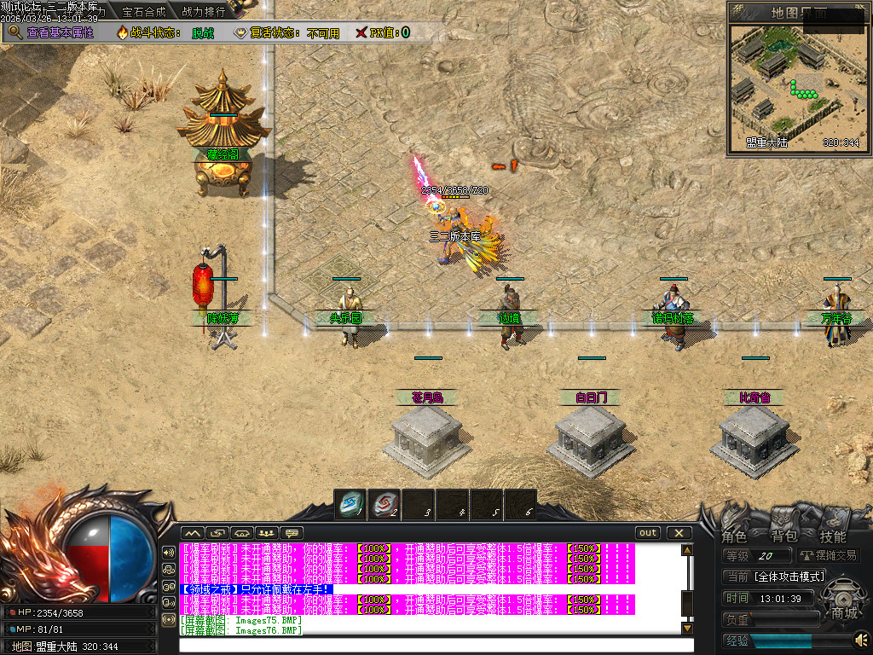The image size is (873, 655).
Task: Close the chat panel with X button
Action: click(x=679, y=533)
